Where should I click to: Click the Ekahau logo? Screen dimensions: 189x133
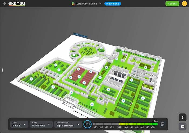pos(16,4)
